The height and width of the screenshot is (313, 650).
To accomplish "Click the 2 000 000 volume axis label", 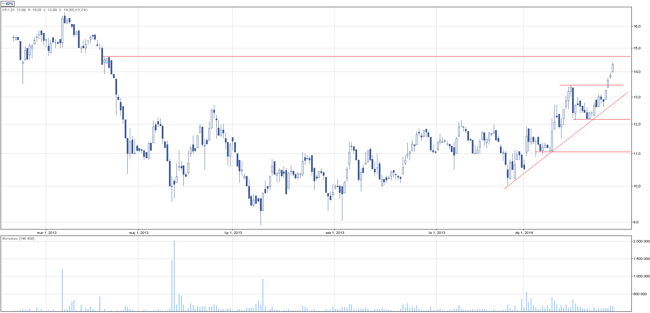I will coord(641,241).
